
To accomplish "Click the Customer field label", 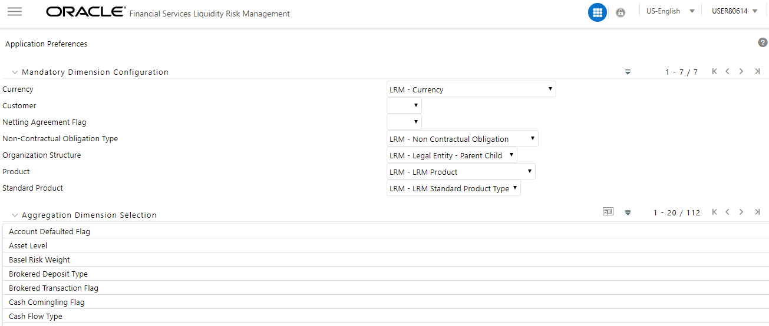I will pyautogui.click(x=19, y=106).
